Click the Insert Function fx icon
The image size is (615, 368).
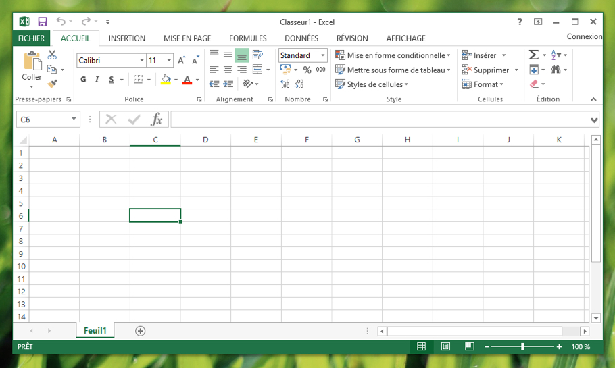(157, 119)
